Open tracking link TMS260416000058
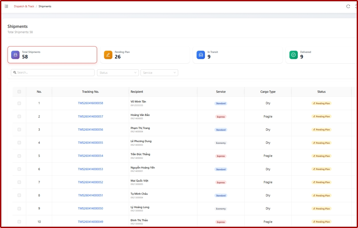This screenshot has height=228, width=358. [x=90, y=103]
